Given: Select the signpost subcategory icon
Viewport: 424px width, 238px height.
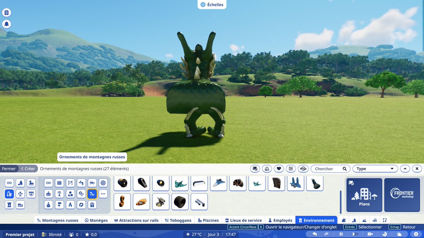Looking at the screenshot, I should pos(59,205).
